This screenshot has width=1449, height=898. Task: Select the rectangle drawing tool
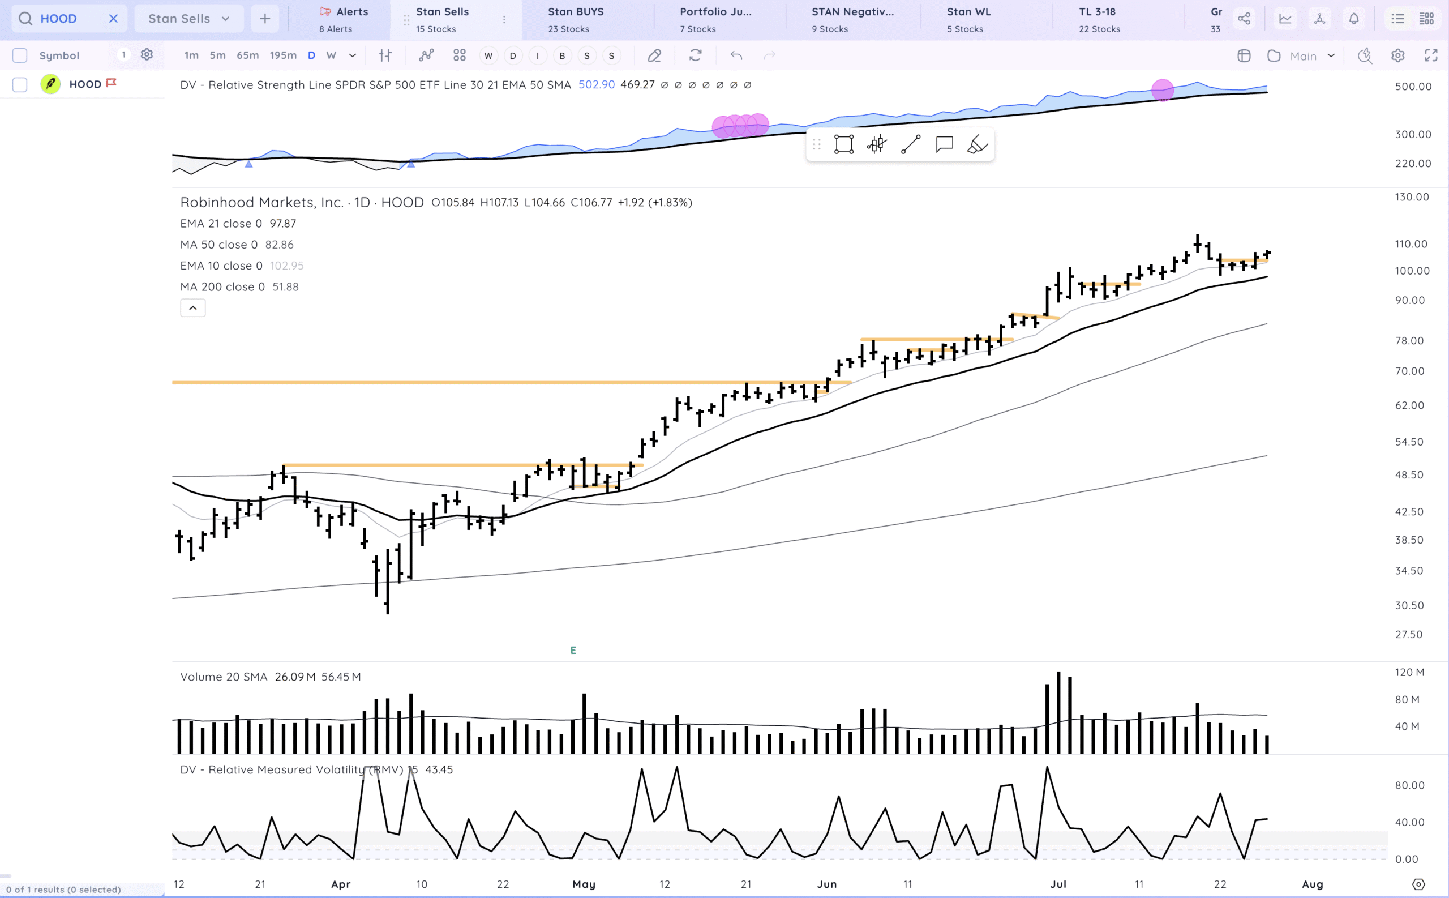pos(843,144)
